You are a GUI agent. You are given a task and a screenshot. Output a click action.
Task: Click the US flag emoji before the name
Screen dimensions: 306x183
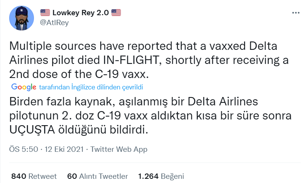coord(45,13)
